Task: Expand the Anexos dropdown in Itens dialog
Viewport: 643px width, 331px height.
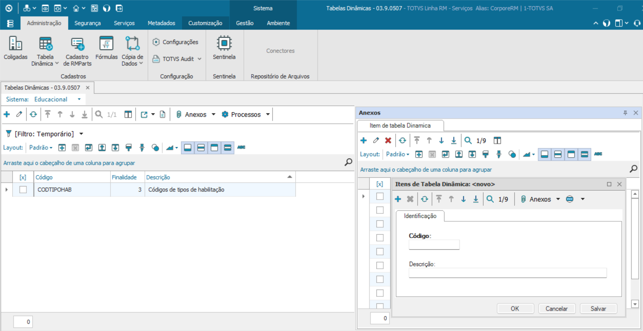Action: pos(558,199)
